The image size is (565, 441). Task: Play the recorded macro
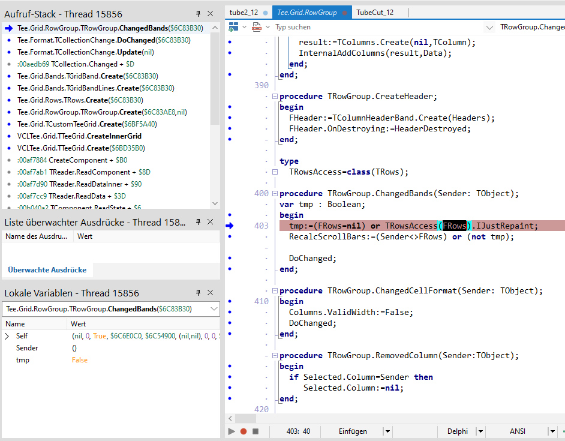click(x=232, y=431)
